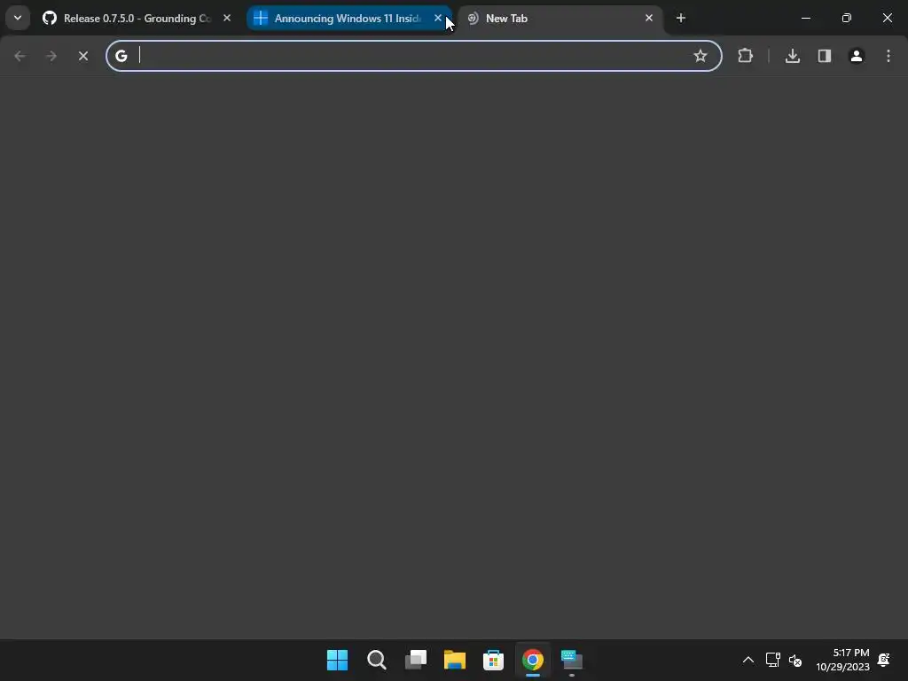
Task: Open the Windows Start menu
Action: click(337, 660)
